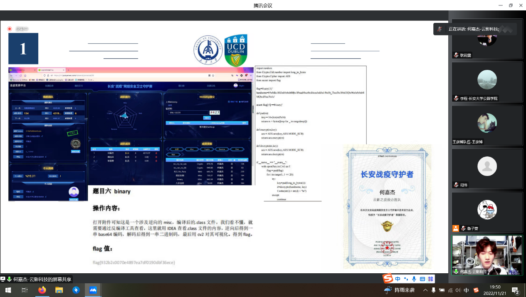
Task: Click the Sogou input method logo
Action: point(388,278)
